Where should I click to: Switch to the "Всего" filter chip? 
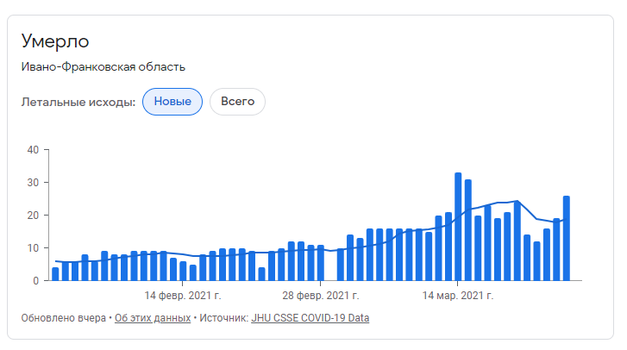(237, 102)
